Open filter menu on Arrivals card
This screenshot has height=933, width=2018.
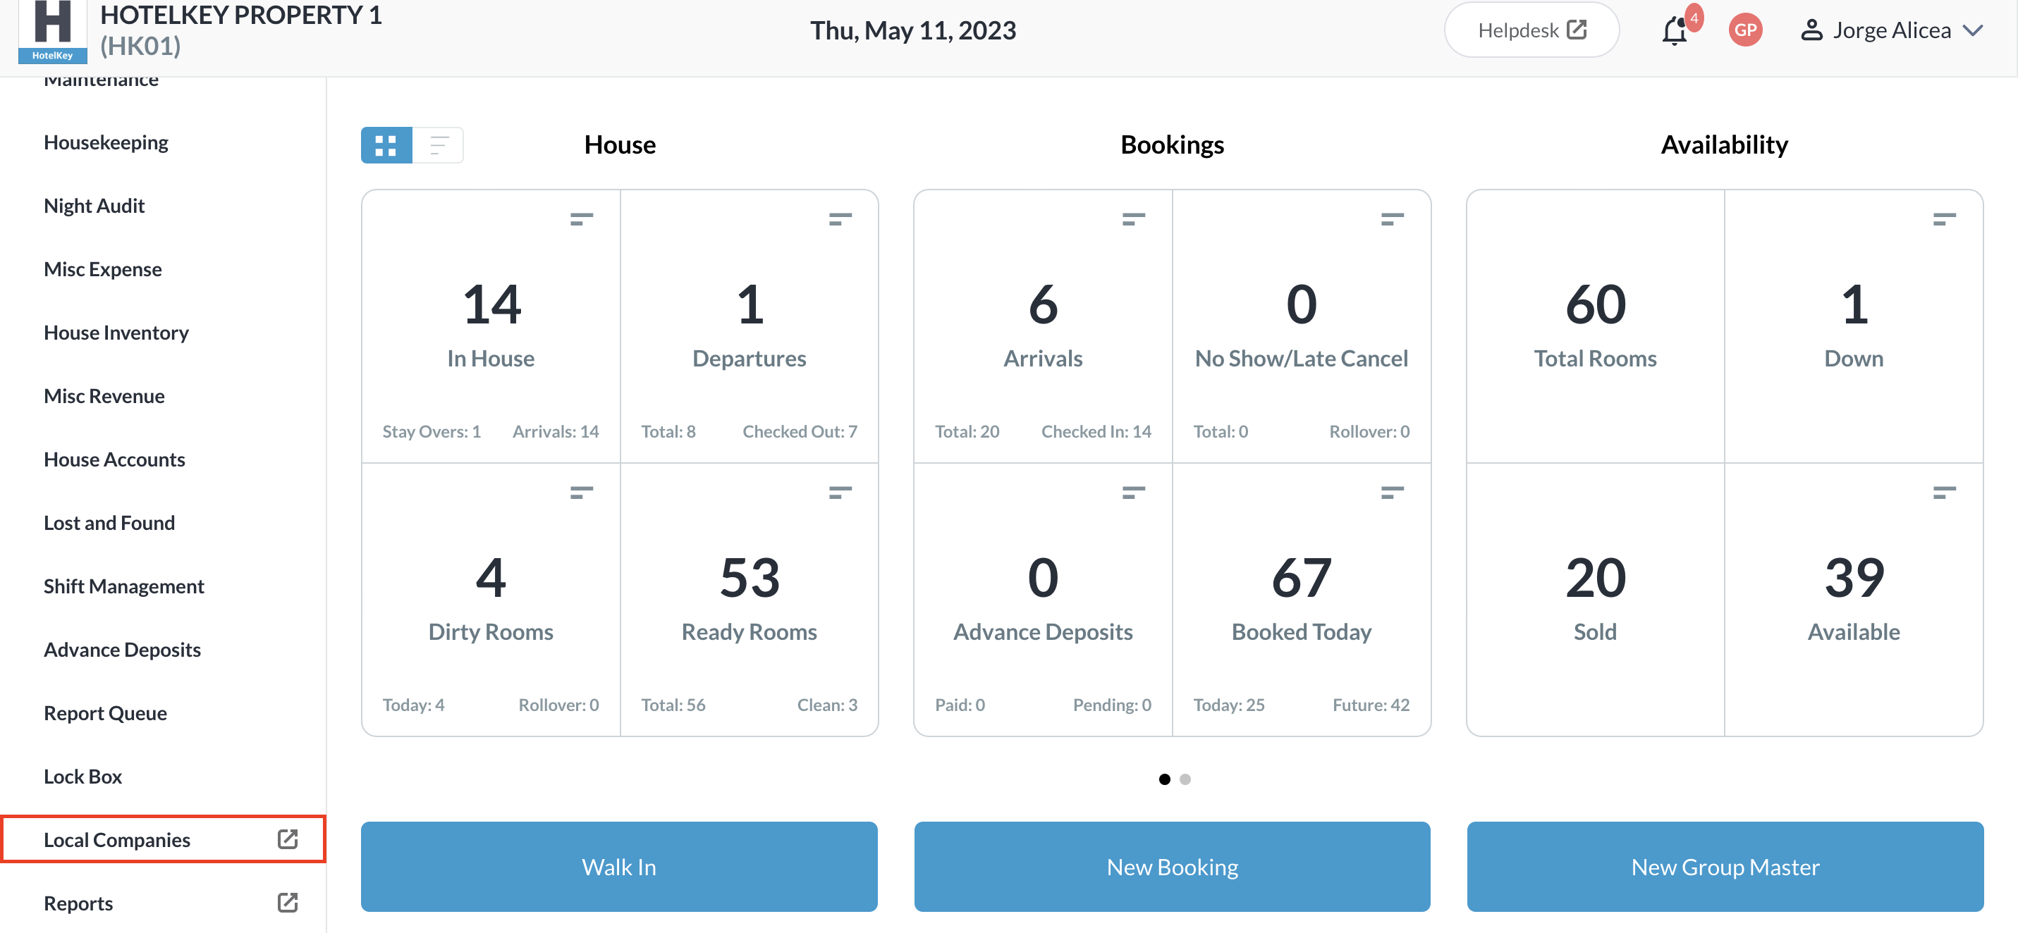[x=1133, y=218]
